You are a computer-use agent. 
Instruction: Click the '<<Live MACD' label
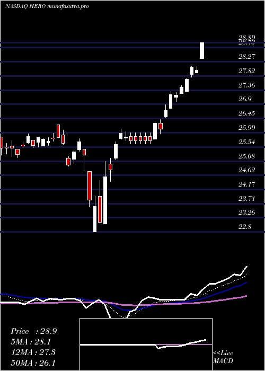click(223, 357)
